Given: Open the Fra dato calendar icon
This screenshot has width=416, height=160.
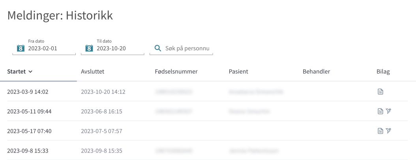Looking at the screenshot, I should click(x=21, y=48).
